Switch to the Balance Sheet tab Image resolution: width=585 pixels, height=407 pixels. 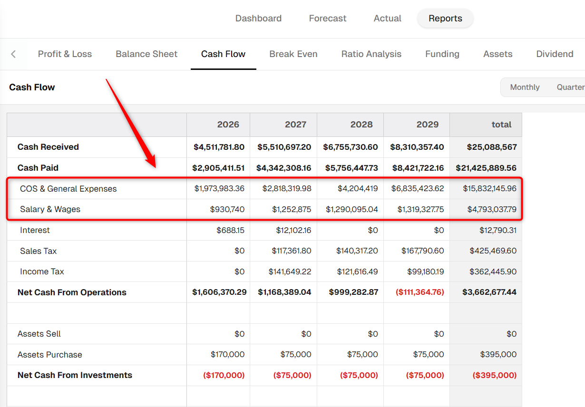(146, 54)
